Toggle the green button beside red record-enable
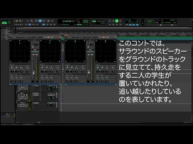This screenshot has height=144, width=193. point(63,37)
